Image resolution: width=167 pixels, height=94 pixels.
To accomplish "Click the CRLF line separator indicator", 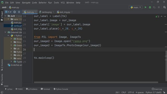I will (x=124, y=92).
